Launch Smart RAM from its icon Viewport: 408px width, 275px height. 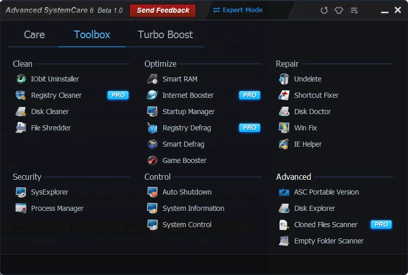tap(152, 79)
